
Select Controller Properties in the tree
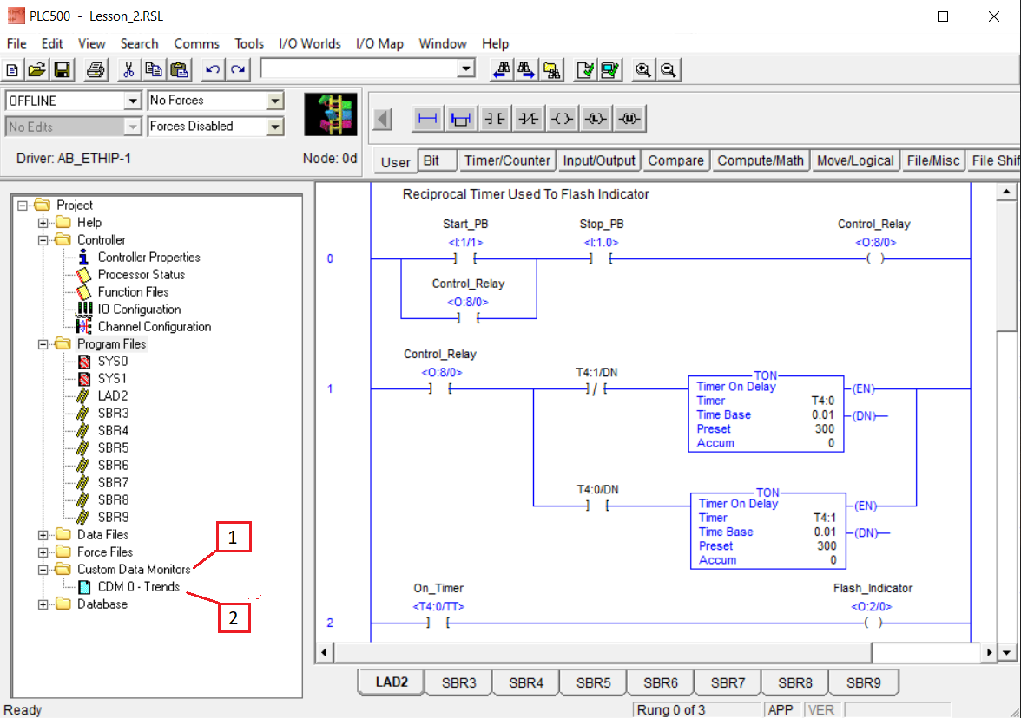[x=149, y=258]
